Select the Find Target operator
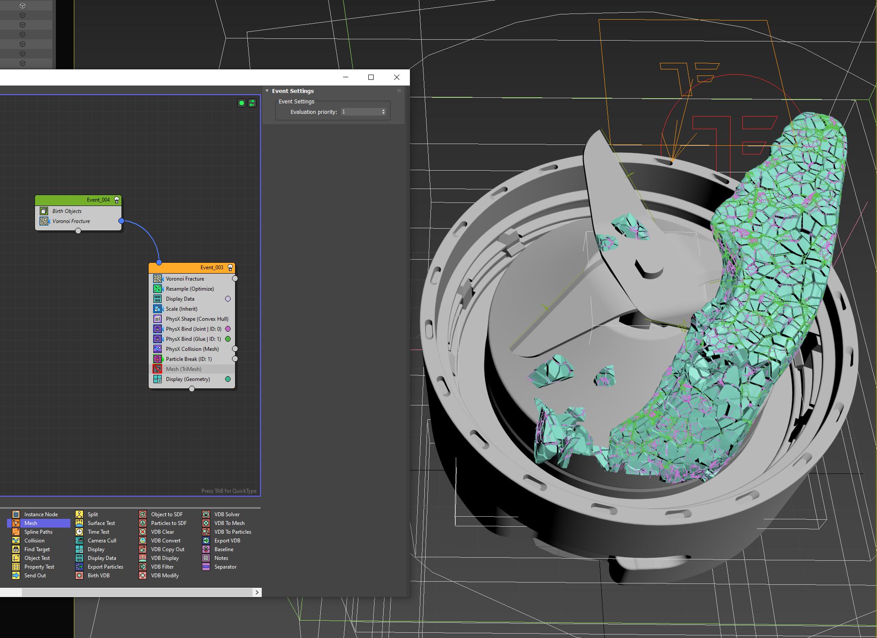 pyautogui.click(x=37, y=549)
